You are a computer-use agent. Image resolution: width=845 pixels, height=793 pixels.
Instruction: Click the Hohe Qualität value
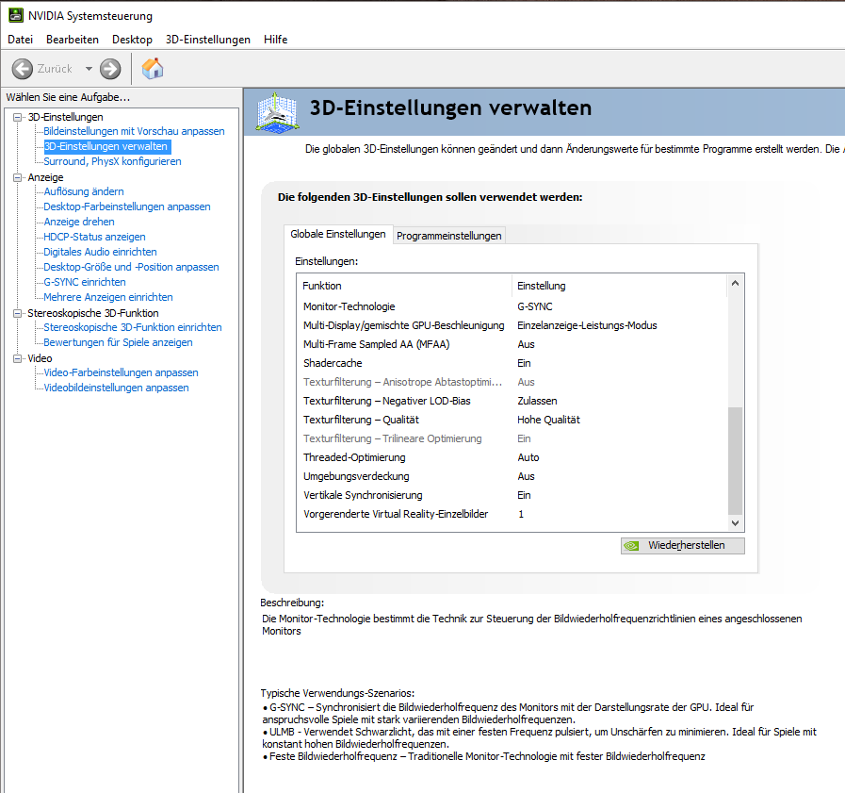click(548, 420)
